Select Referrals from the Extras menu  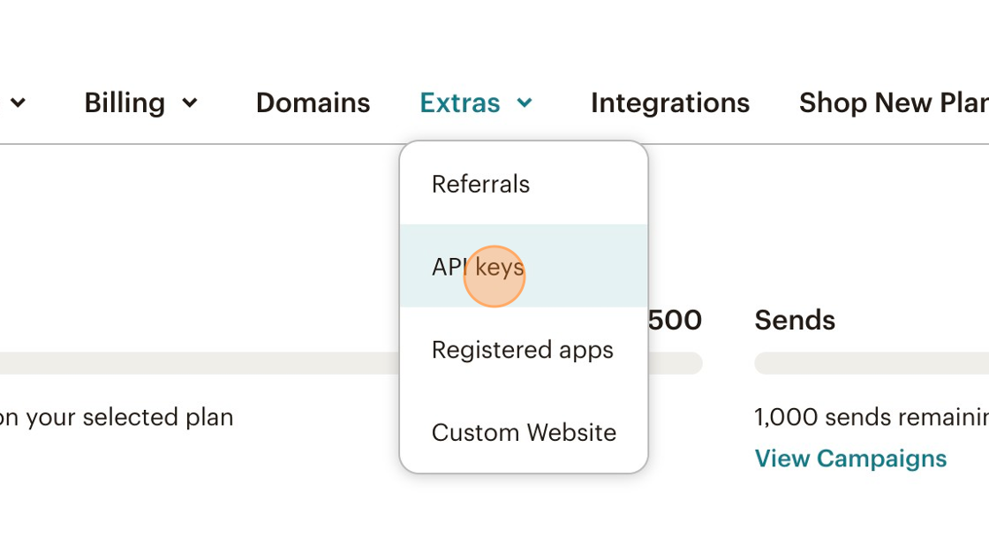[x=480, y=184]
